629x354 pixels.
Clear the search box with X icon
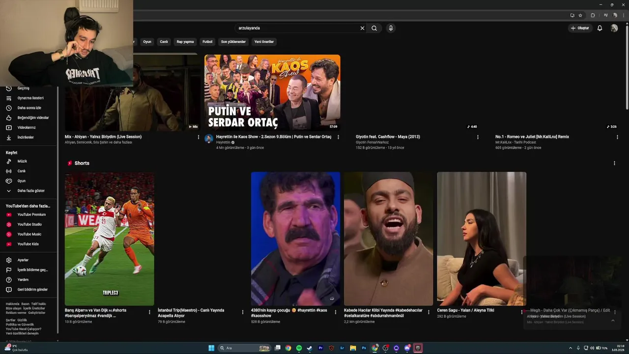click(362, 28)
